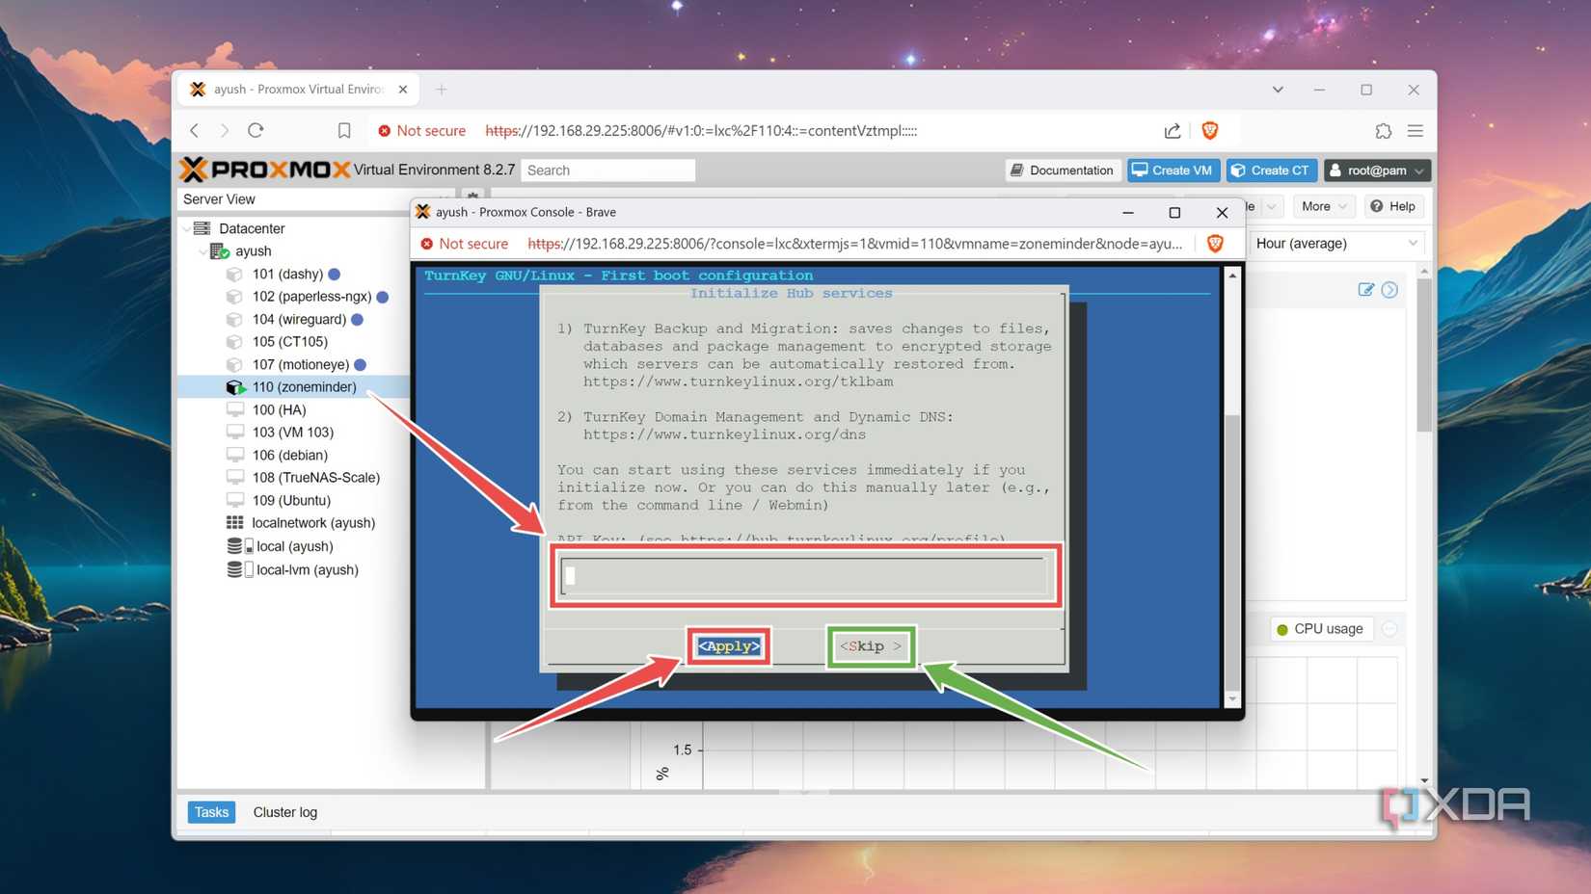Click Apply in the console dialog
This screenshot has width=1591, height=894.
pos(728,646)
